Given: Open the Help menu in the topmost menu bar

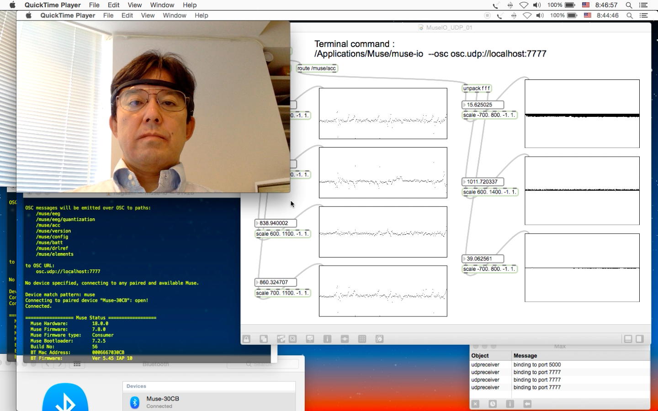Looking at the screenshot, I should point(190,5).
